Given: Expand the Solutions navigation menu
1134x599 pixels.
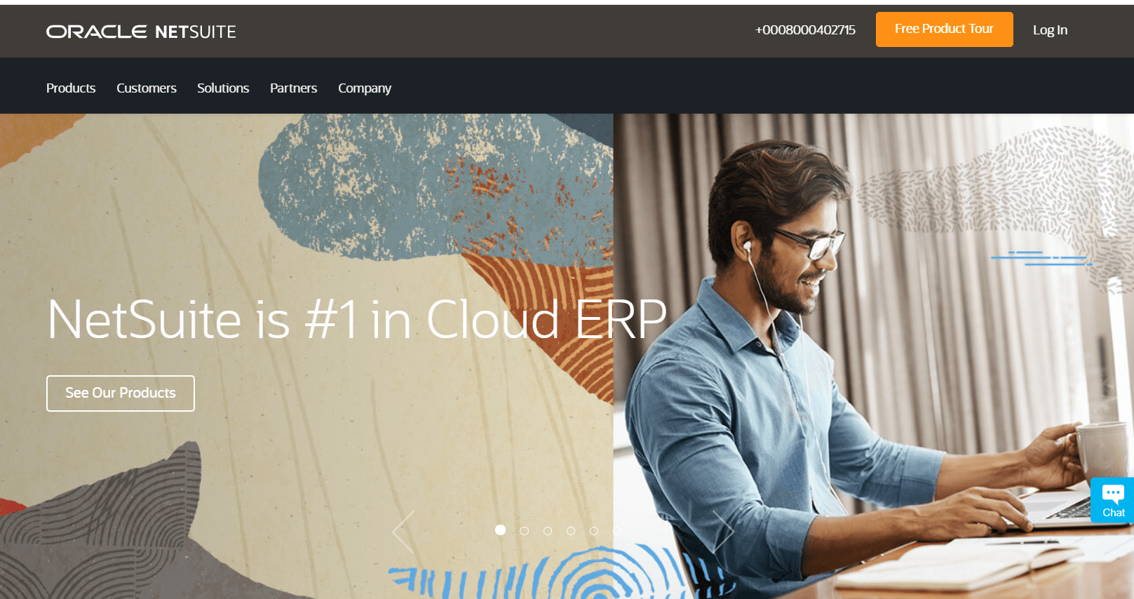Looking at the screenshot, I should pos(223,88).
